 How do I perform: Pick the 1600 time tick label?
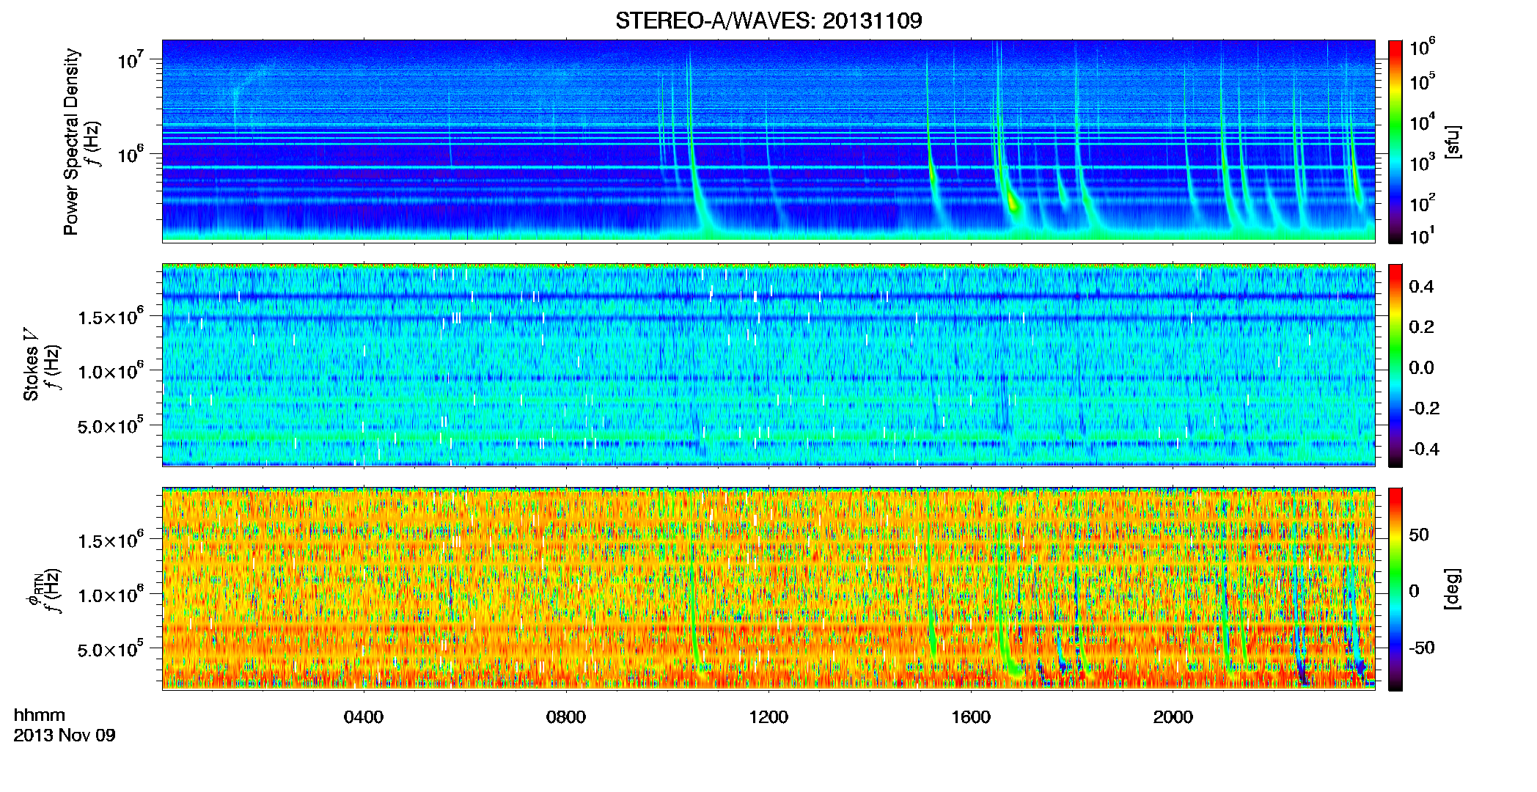point(971,717)
